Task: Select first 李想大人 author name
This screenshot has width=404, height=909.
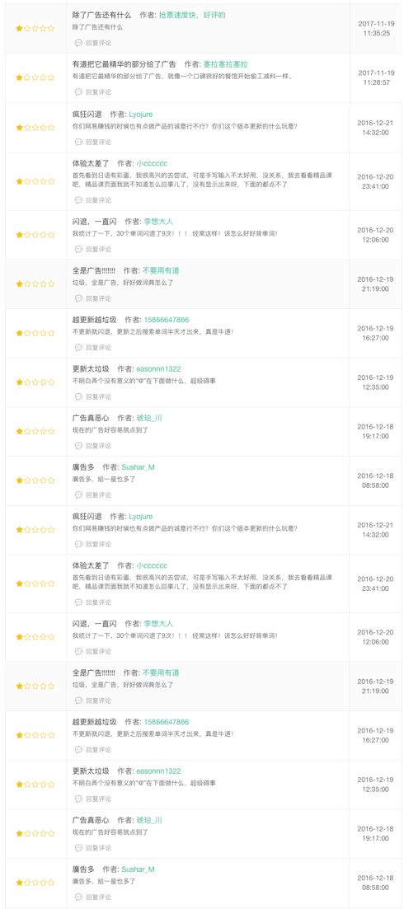Action: pos(158,222)
